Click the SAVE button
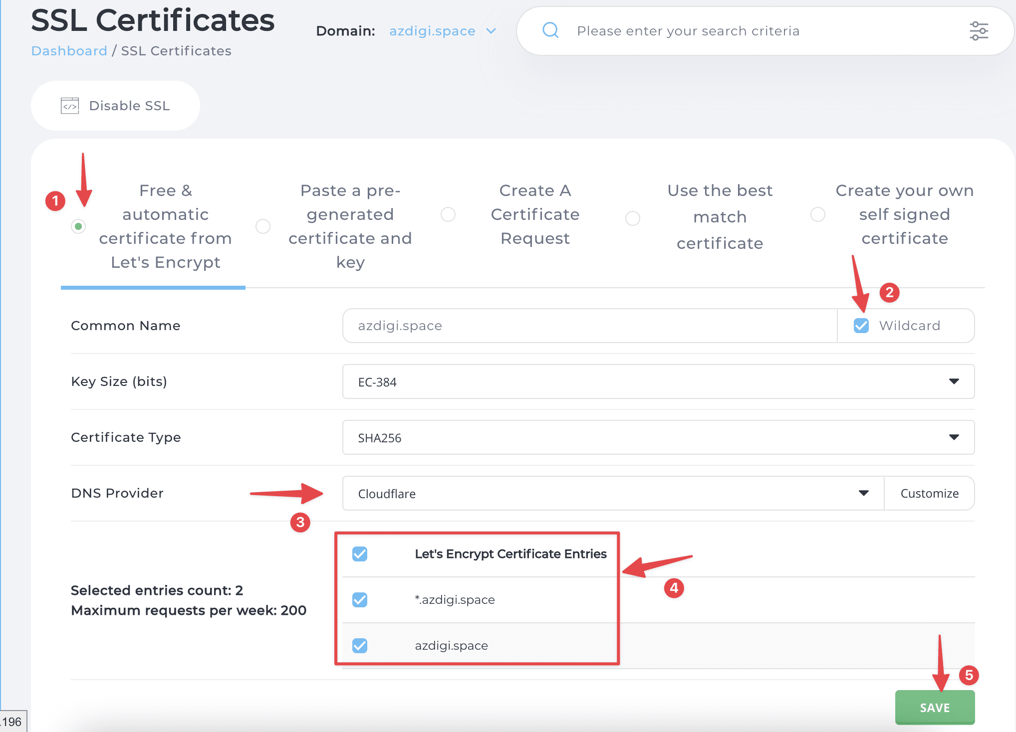This screenshot has width=1016, height=732. (935, 708)
